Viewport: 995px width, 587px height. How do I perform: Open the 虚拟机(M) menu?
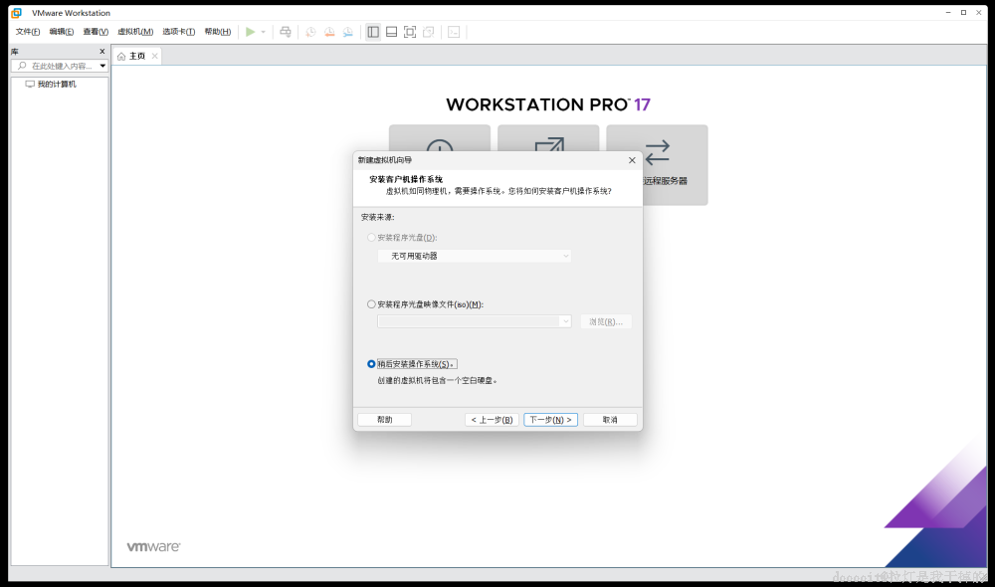[135, 32]
